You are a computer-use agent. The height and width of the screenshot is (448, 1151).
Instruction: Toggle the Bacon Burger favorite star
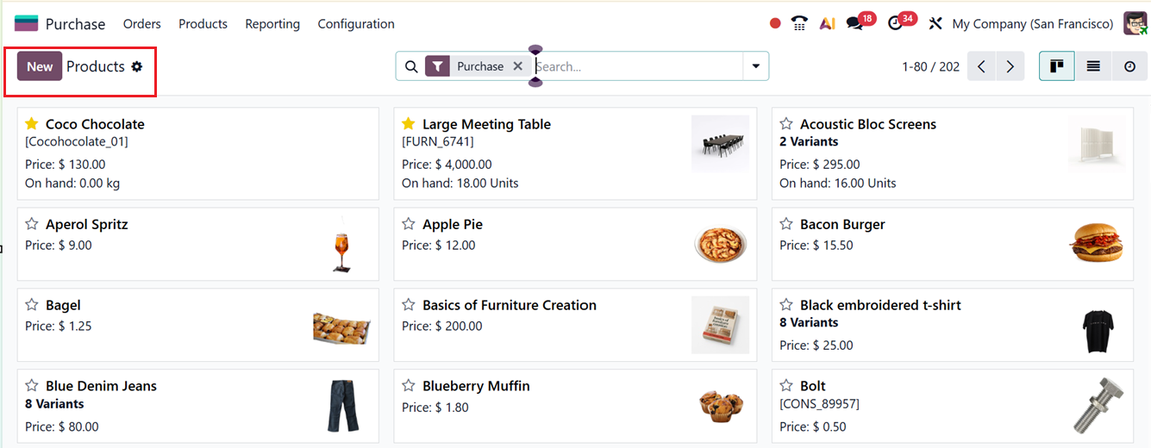point(786,224)
